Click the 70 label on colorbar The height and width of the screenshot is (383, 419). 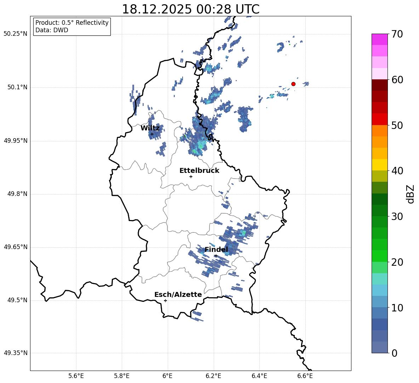[x=397, y=34]
